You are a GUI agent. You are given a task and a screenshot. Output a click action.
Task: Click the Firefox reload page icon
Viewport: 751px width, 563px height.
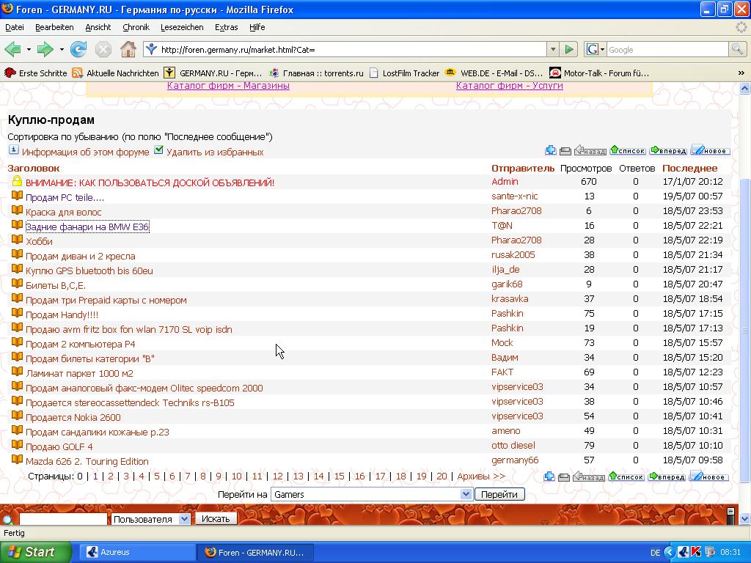78,50
